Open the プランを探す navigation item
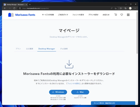Viewport: 140px width, 107px height. pos(93,15)
